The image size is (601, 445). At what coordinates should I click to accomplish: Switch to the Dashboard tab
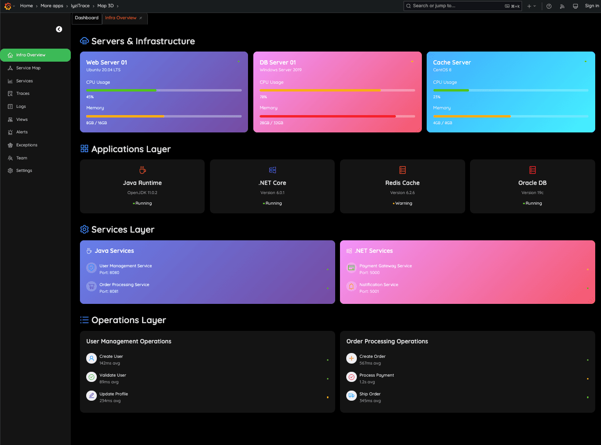coord(87,18)
